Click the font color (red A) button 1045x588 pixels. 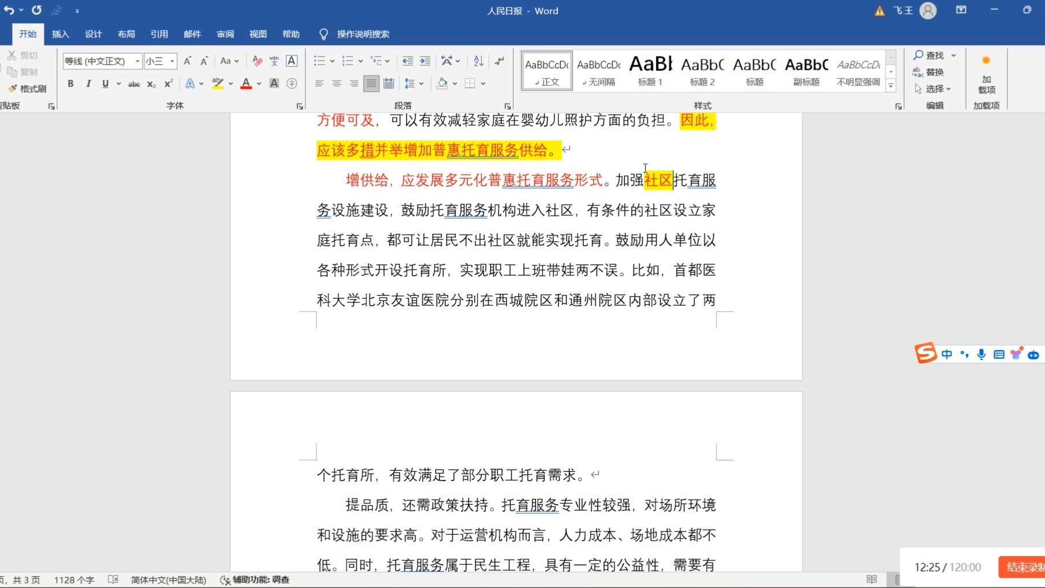coord(246,84)
